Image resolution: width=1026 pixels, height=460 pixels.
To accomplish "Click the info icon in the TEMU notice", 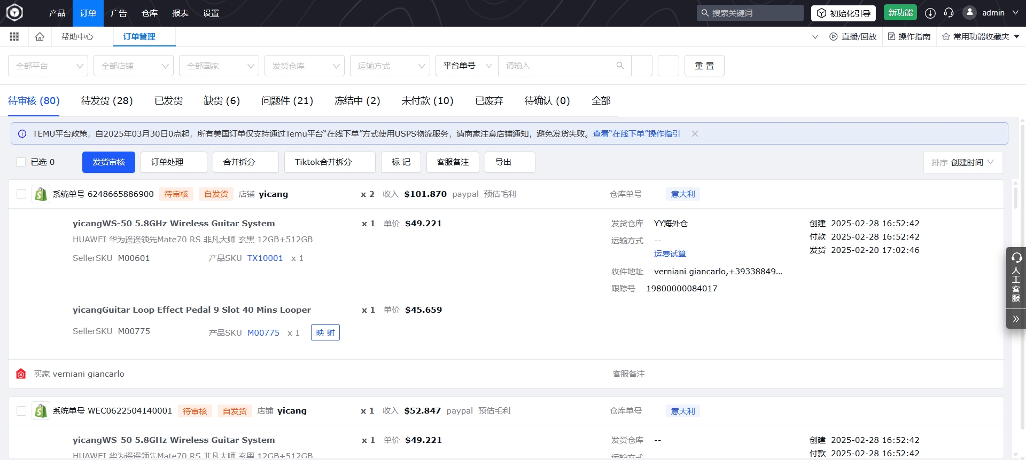I will [22, 134].
